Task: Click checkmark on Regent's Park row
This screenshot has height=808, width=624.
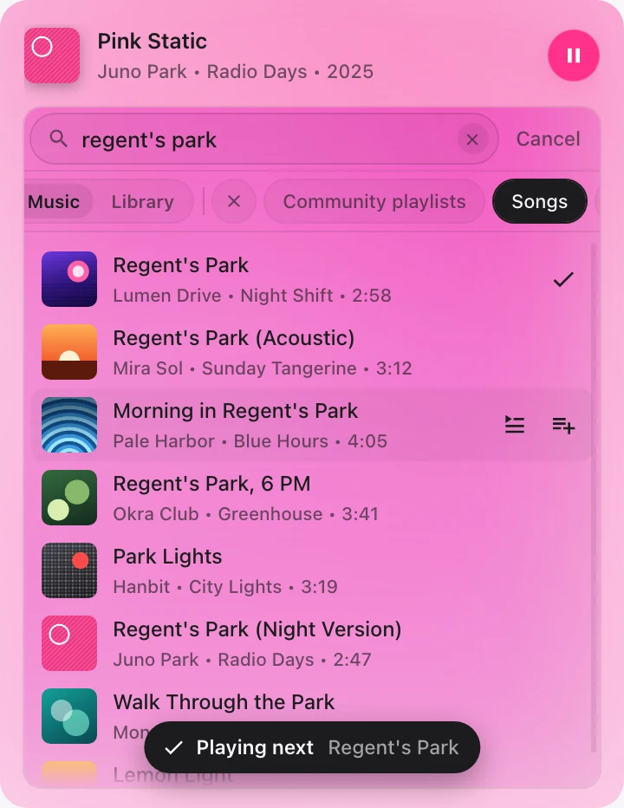Action: [x=563, y=279]
